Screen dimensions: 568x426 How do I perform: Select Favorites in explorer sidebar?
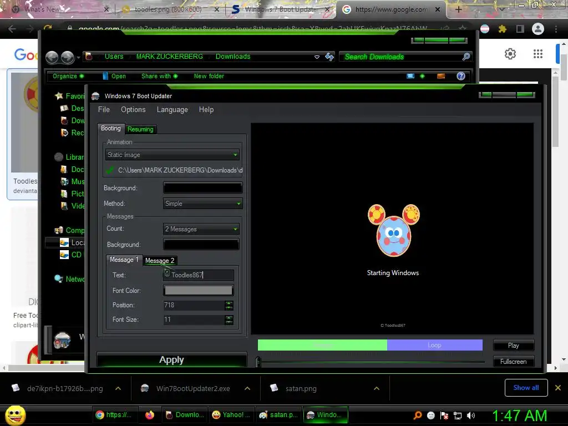tap(70, 96)
